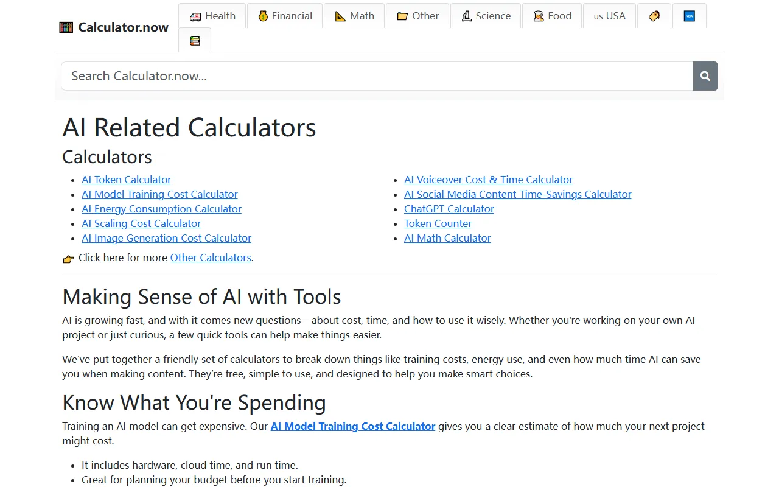Open the Financial tab
The width and height of the screenshot is (779, 487).
click(284, 16)
